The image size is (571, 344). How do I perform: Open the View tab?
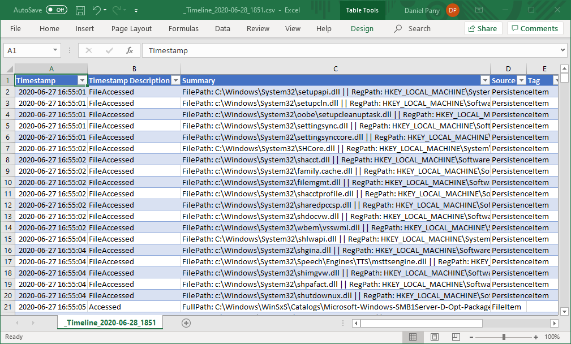point(293,28)
